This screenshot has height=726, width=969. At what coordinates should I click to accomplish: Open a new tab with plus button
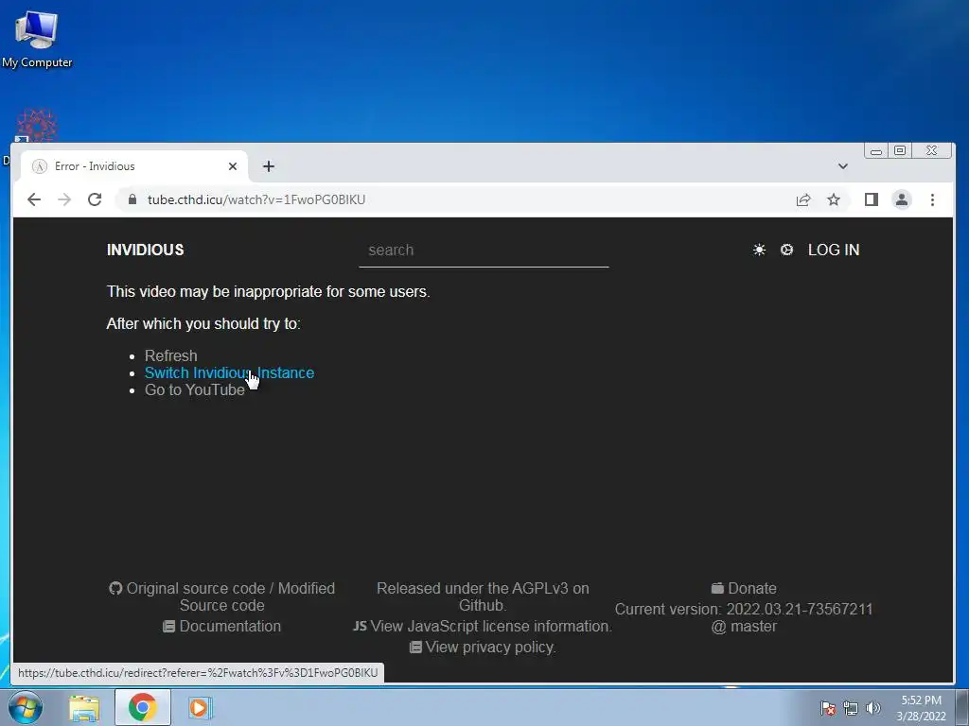tap(268, 166)
